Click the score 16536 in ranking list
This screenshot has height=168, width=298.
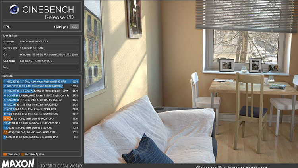coord(75,81)
